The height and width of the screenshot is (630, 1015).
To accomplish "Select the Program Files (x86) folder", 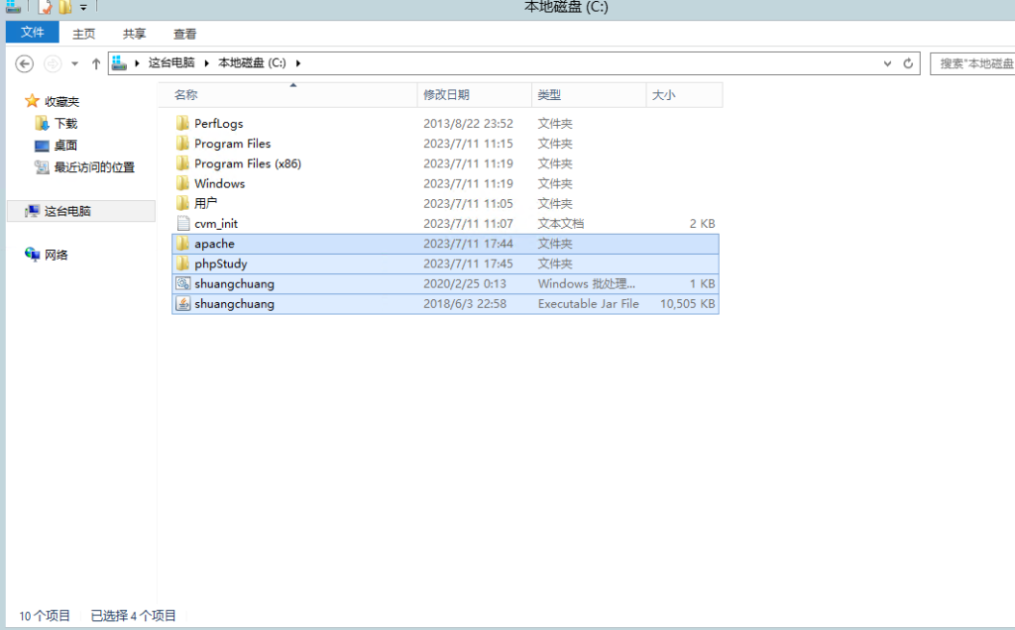I will (247, 163).
